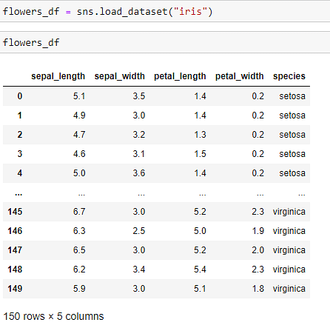Click the ellipsis in the index column

tap(18, 194)
